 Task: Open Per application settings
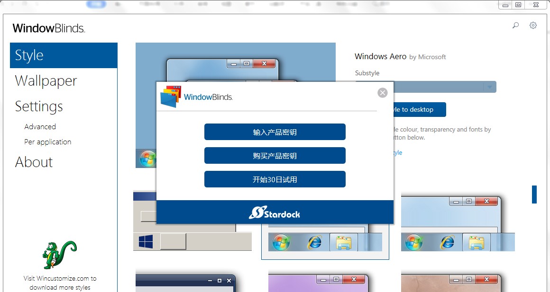(x=48, y=142)
